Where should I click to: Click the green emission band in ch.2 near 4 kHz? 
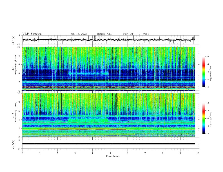click(x=88, y=120)
